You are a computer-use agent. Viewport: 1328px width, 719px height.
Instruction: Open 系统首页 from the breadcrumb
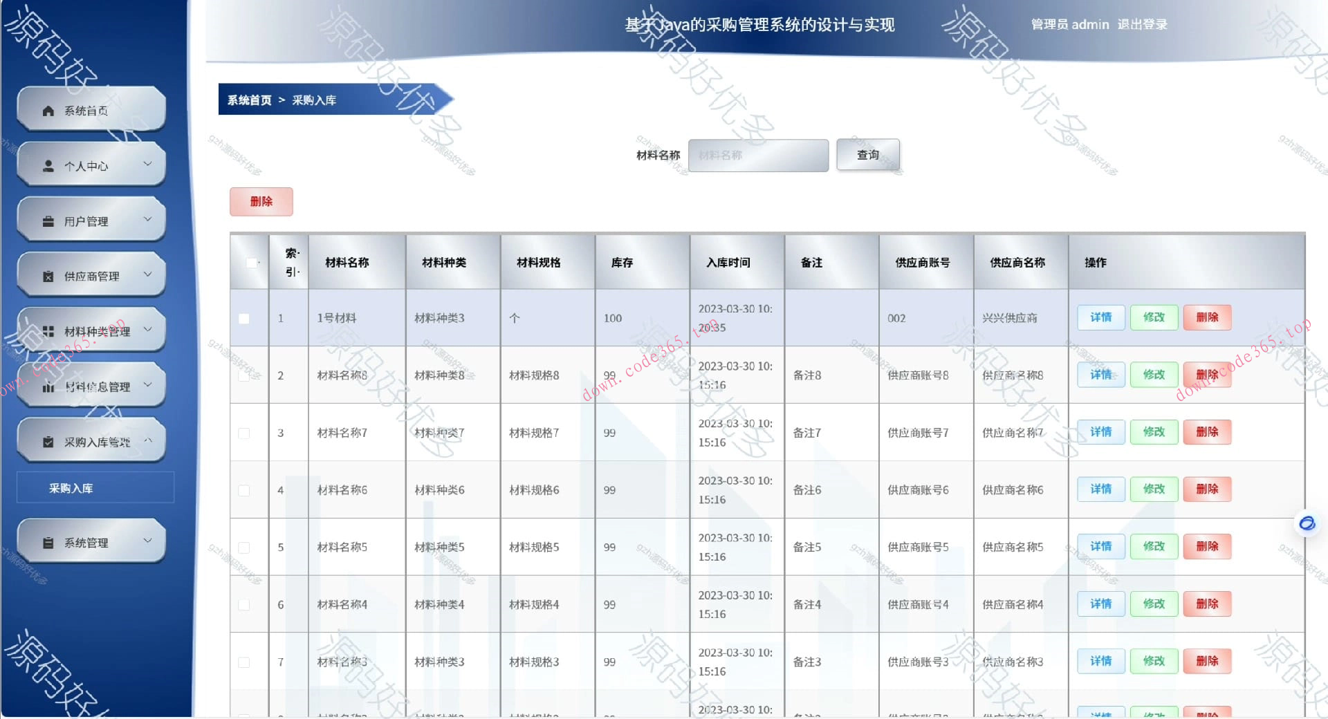point(248,100)
